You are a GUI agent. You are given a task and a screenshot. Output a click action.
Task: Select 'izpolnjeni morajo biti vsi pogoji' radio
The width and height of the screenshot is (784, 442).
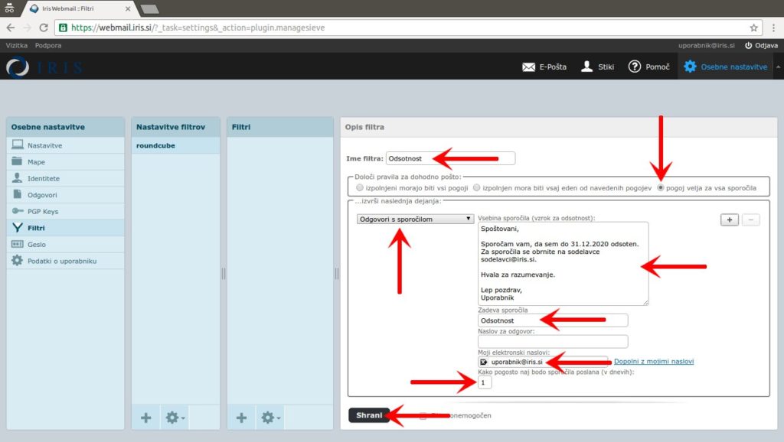pos(361,187)
